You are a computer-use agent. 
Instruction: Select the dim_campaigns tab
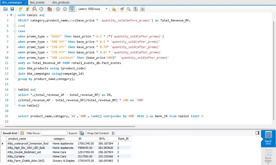(12, 3)
